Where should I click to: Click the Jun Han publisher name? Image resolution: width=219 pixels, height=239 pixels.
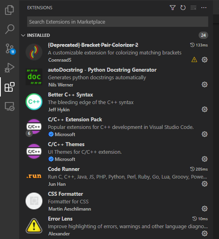(x=57, y=184)
